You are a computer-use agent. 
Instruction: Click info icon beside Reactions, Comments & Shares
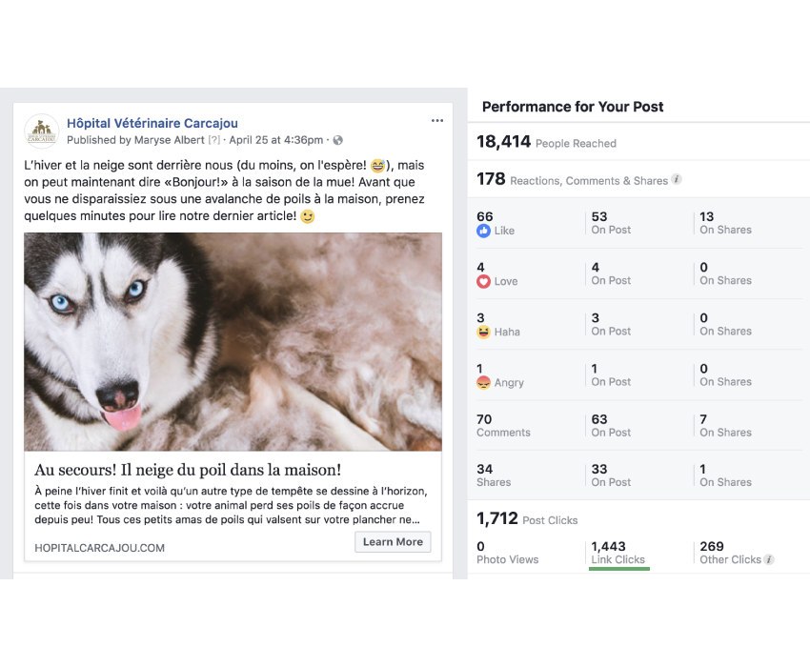[x=677, y=179]
